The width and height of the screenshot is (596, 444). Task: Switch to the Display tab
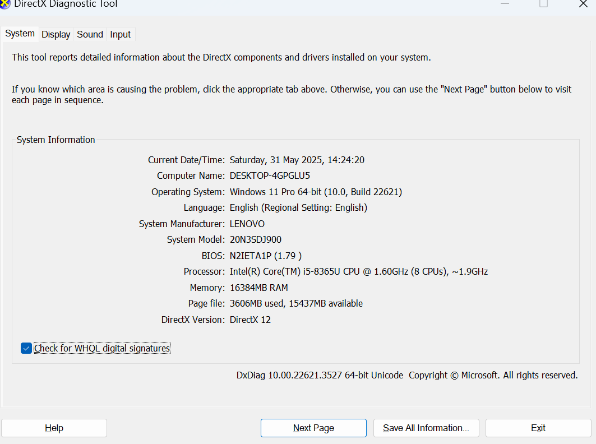click(56, 34)
